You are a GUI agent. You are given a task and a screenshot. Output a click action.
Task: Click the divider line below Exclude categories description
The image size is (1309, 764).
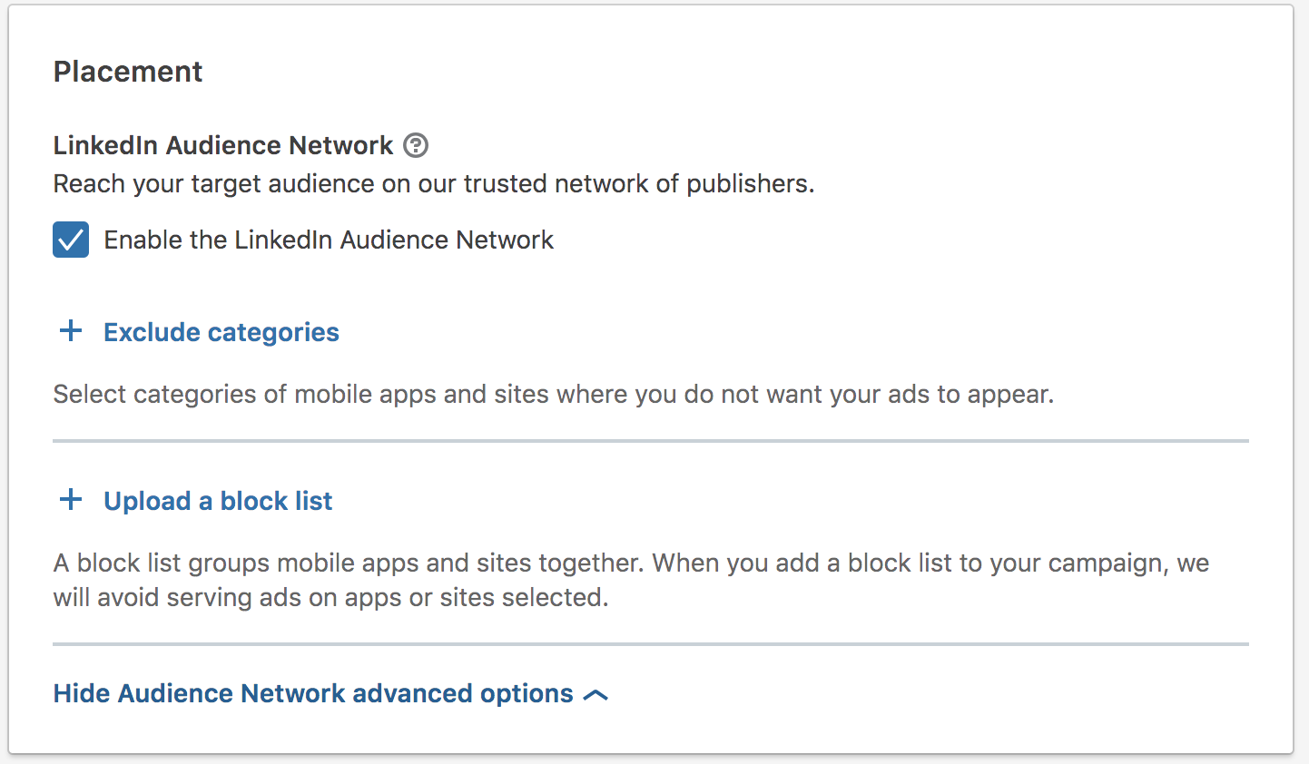point(651,441)
